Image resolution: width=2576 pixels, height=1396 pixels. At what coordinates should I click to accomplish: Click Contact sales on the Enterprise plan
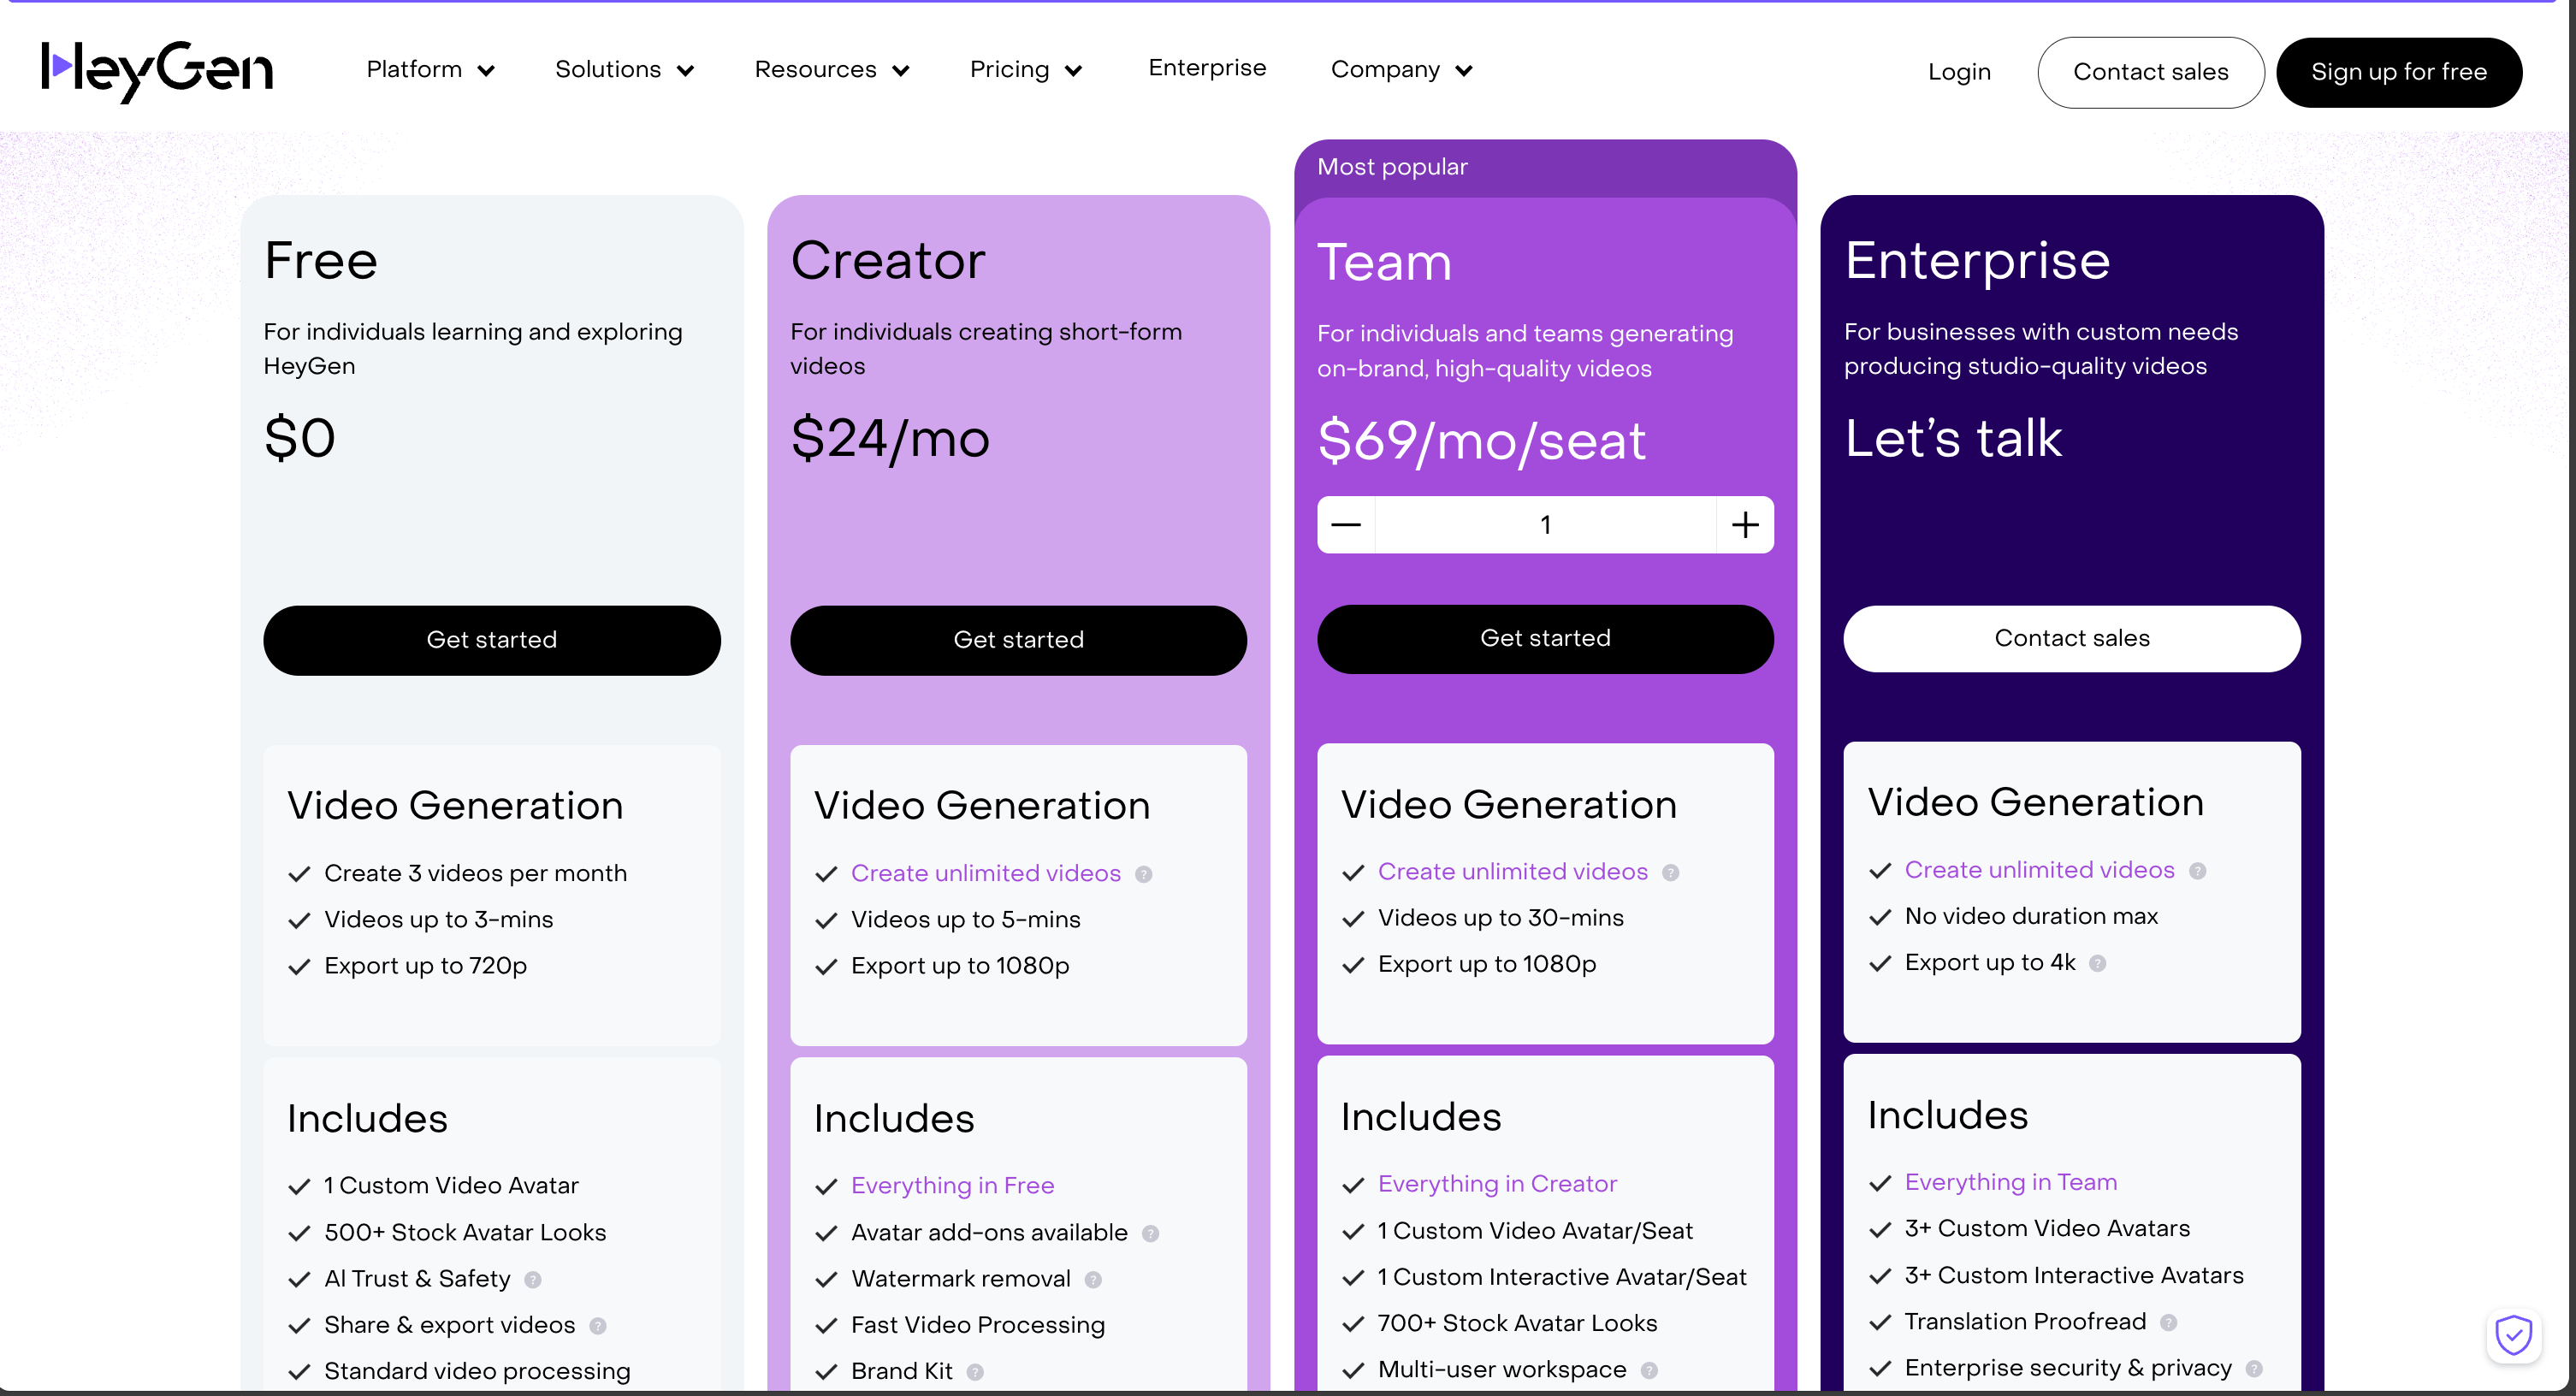click(x=2071, y=638)
